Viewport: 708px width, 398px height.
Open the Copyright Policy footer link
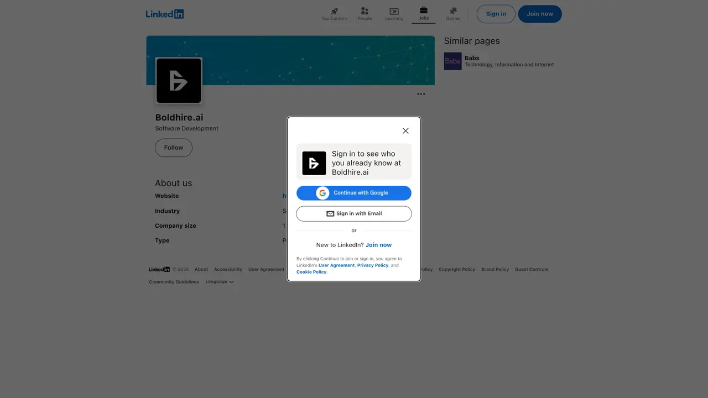click(457, 270)
